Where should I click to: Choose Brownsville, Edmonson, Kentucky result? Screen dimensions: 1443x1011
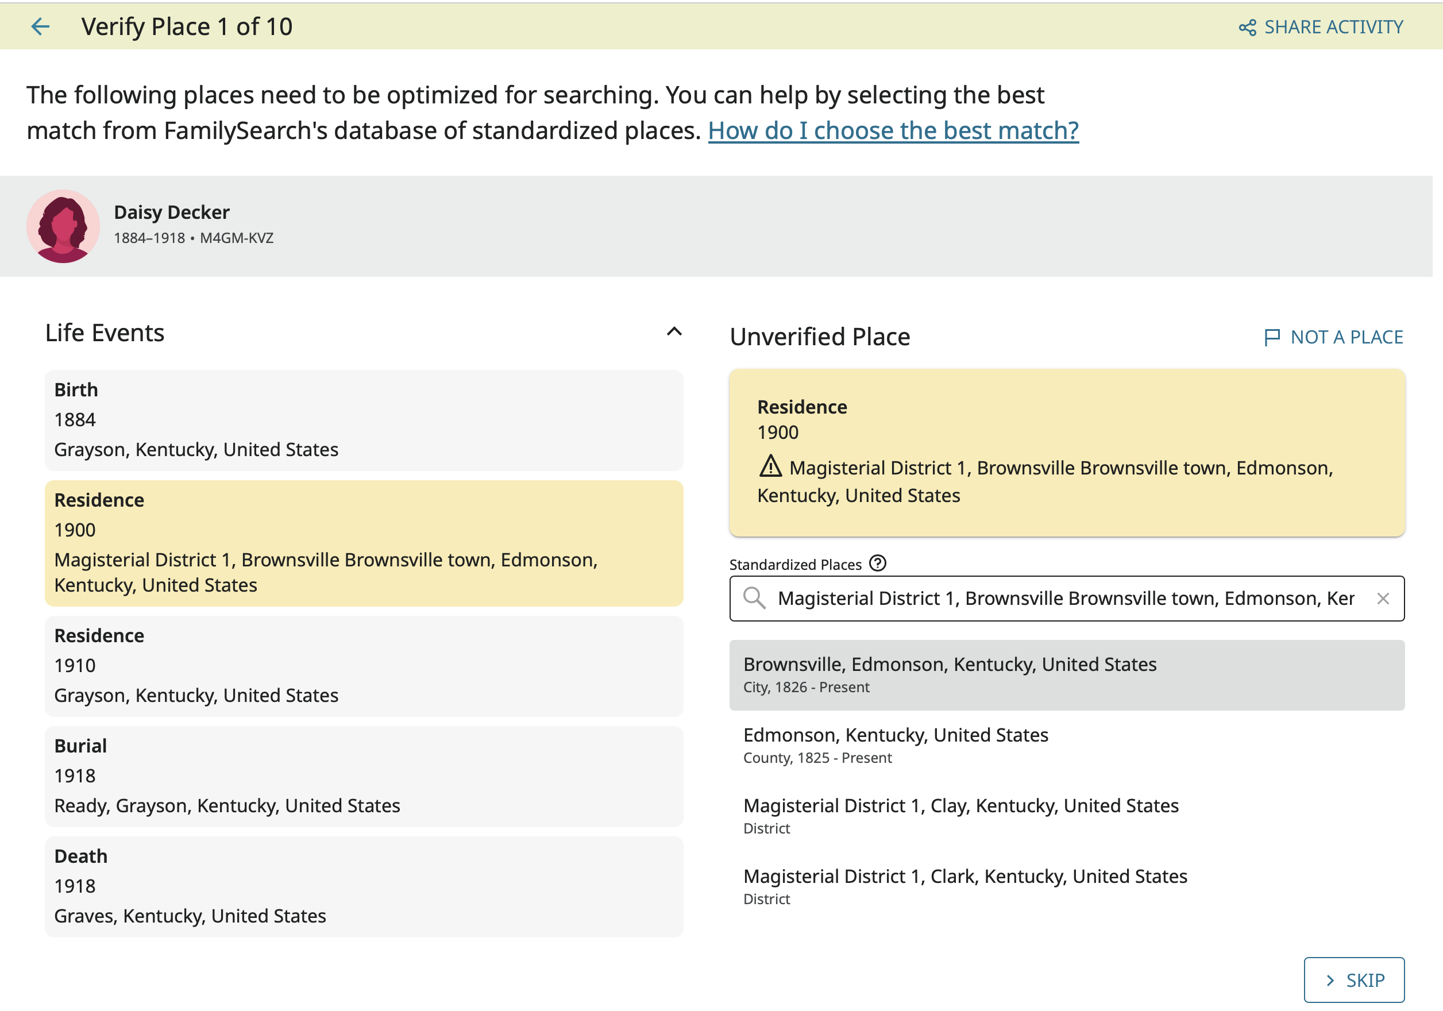tap(1067, 675)
